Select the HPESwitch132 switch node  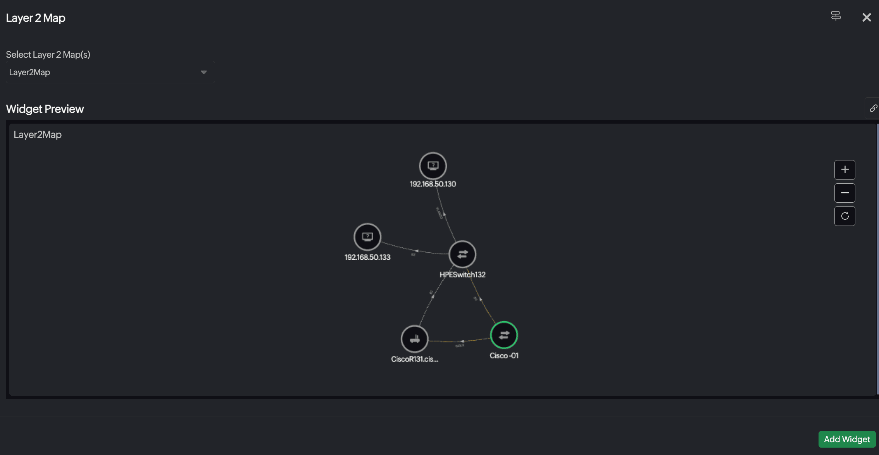[462, 254]
